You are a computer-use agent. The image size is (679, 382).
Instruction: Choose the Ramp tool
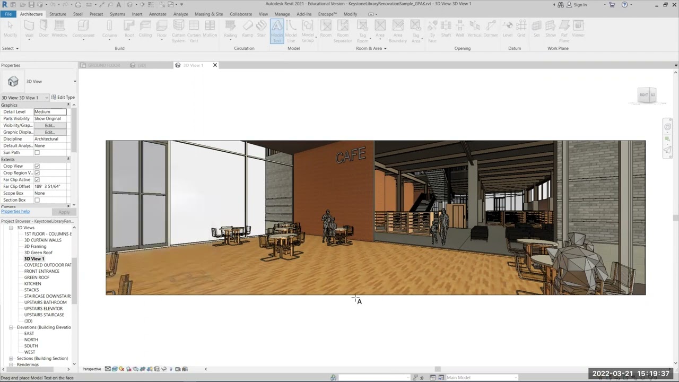pos(248,29)
